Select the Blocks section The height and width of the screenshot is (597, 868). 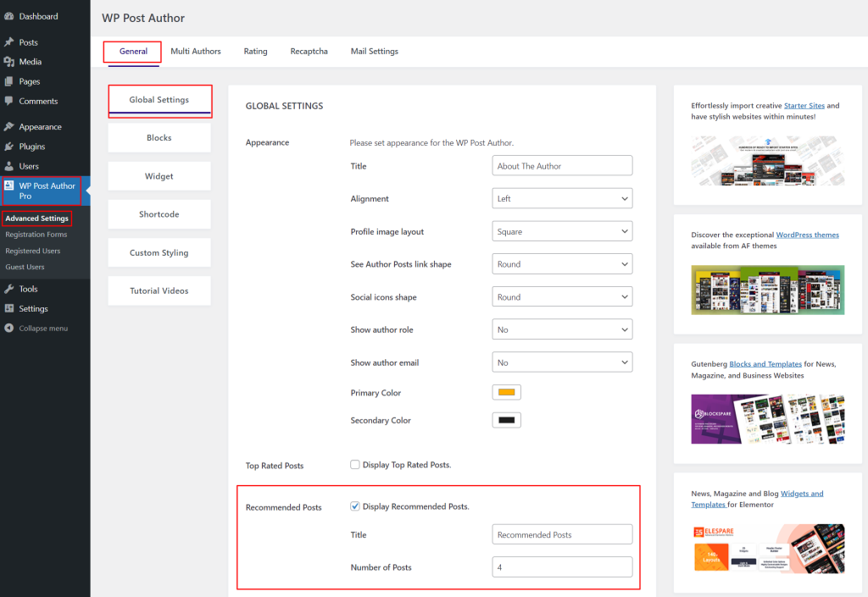click(159, 138)
